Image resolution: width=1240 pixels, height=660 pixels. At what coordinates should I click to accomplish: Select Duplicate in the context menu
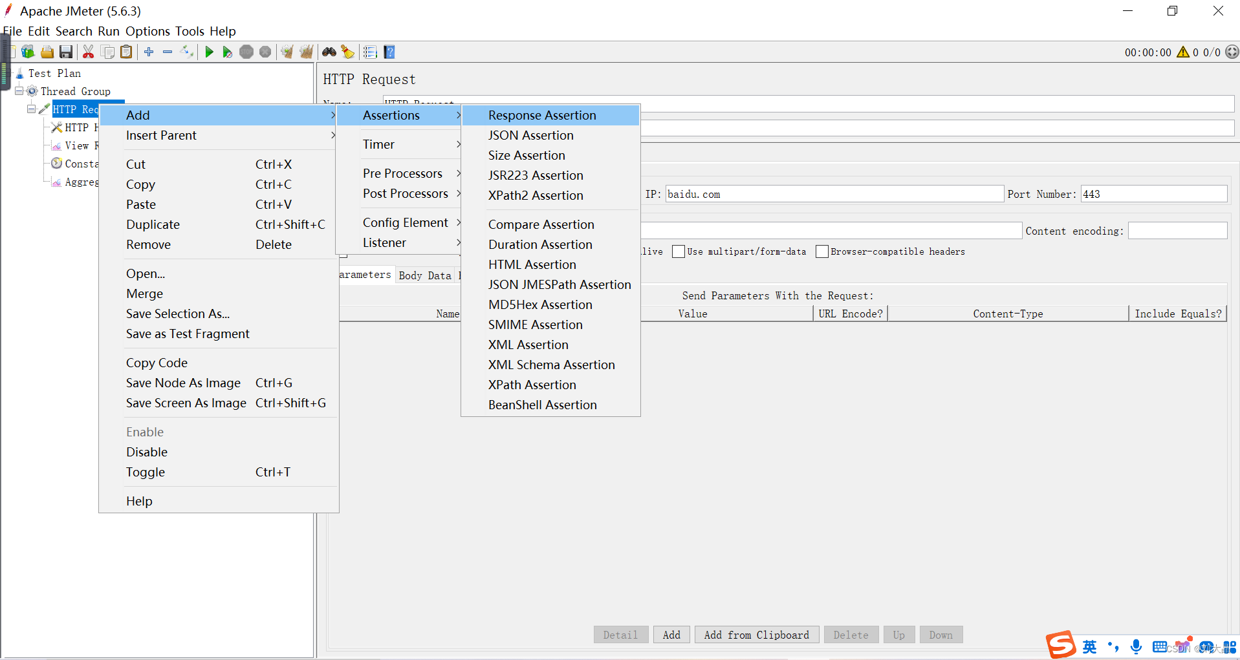coord(219,224)
